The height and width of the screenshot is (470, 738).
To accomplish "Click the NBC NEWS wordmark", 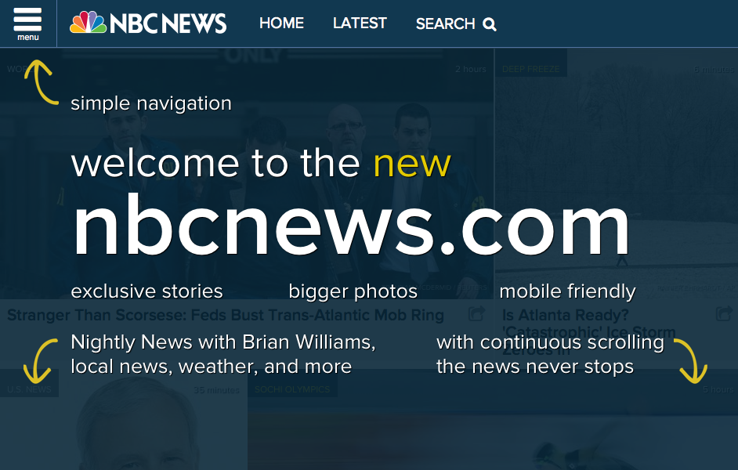I will point(168,23).
